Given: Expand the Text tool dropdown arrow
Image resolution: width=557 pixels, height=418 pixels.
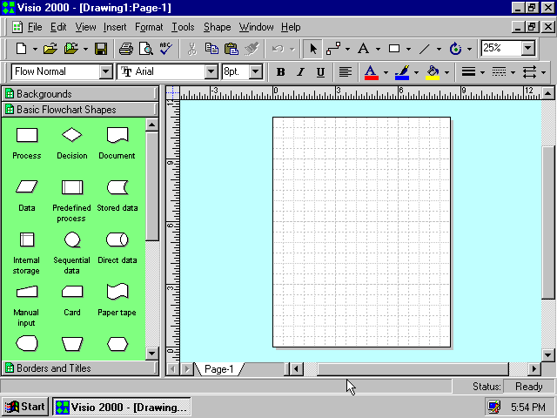Looking at the screenshot, I should point(378,49).
